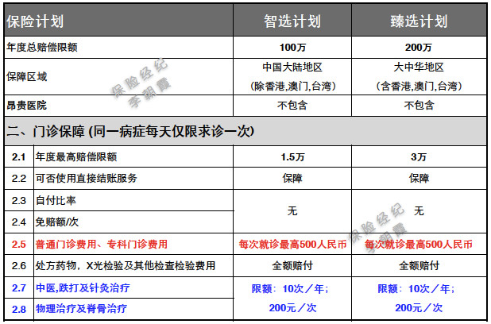Select '普通门诊费用、专科门诊费用' red label

pos(102,244)
